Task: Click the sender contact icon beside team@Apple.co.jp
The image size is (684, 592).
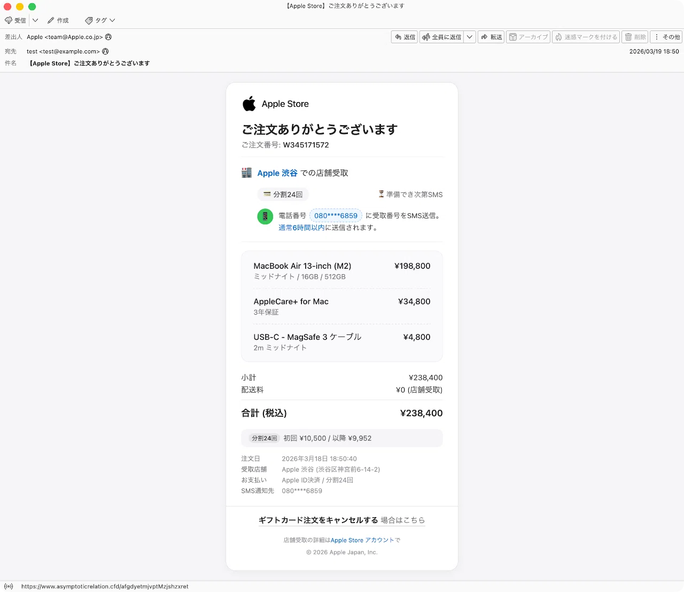Action: 108,37
